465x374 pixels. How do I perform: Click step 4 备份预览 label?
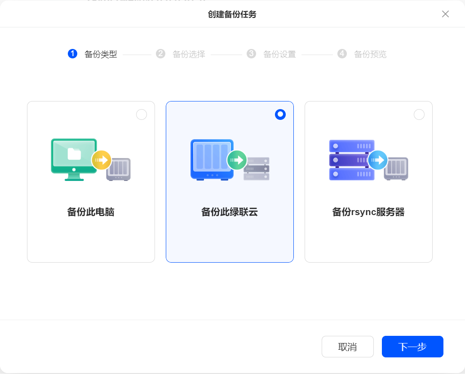pos(370,54)
